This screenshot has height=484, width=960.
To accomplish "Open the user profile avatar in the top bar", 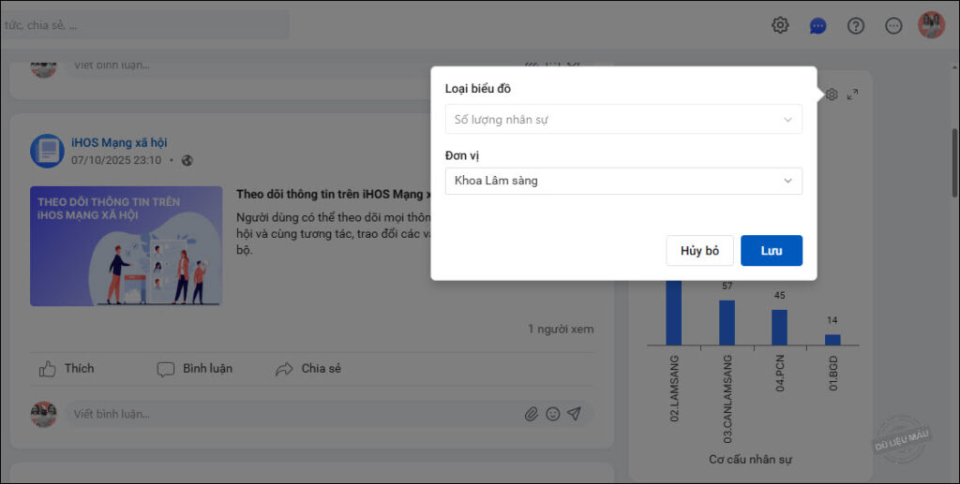I will click(931, 25).
